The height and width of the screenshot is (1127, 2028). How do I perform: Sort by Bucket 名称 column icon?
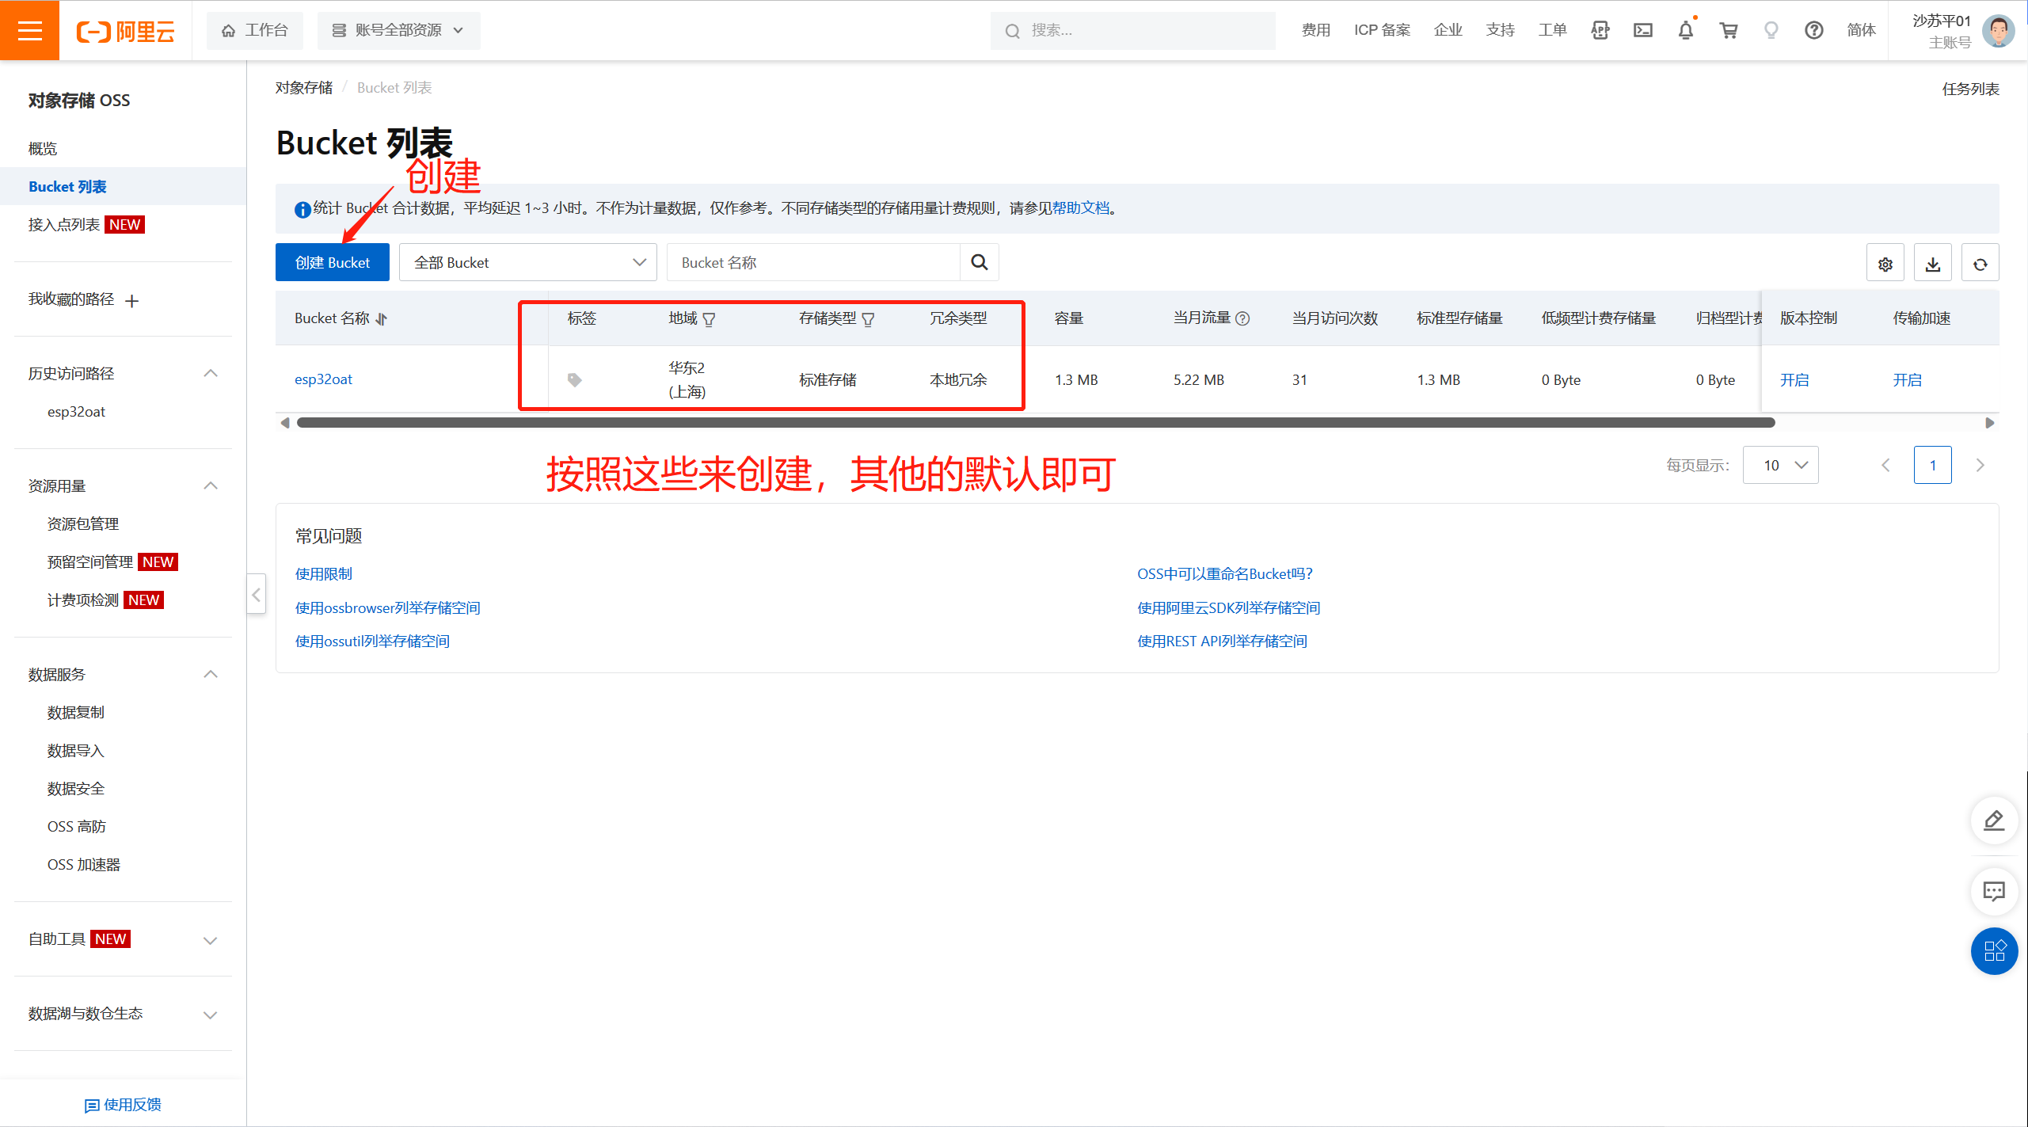[382, 319]
